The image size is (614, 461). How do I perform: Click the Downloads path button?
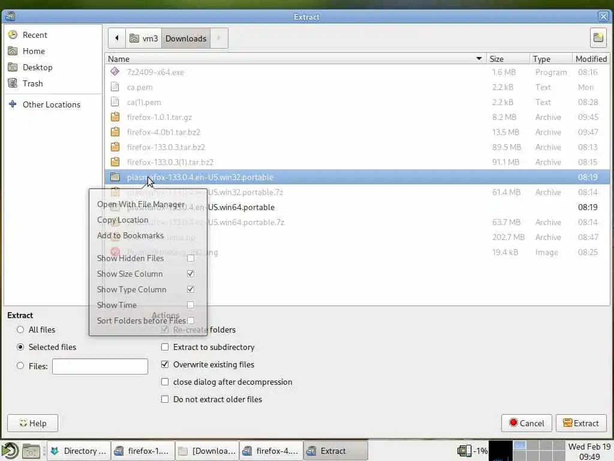coord(186,38)
